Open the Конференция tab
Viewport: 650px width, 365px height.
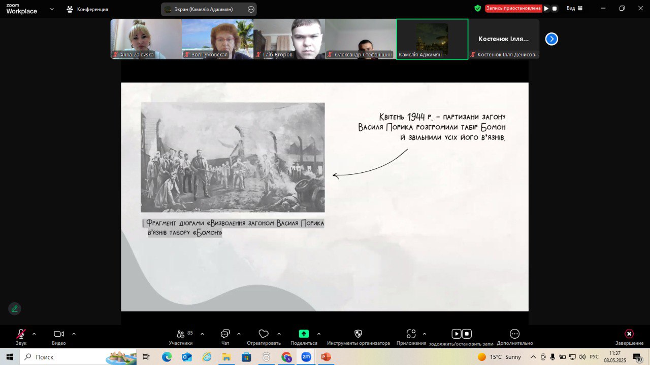pos(87,9)
